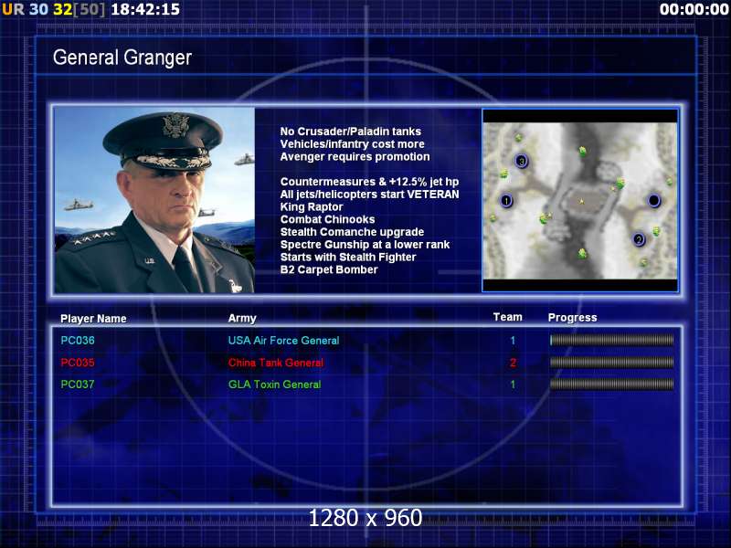Click start position marker 2 on minimap
This screenshot has height=548, width=731.
[639, 239]
